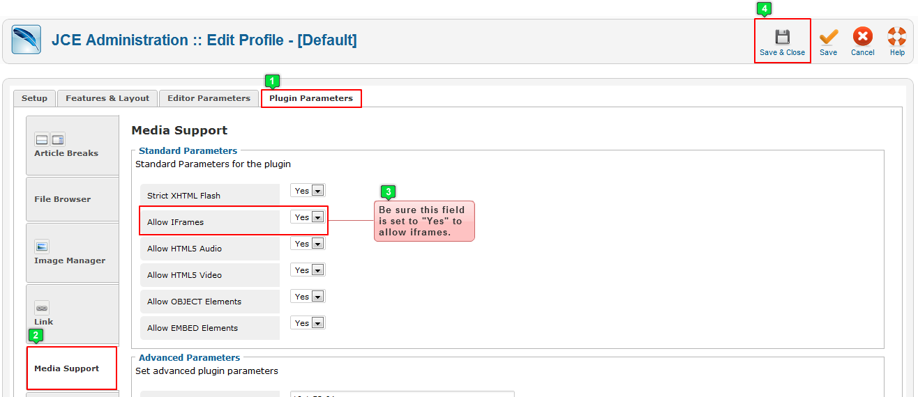This screenshot has height=397, width=918.
Task: Click the Standard Parameters legend
Action: point(188,150)
